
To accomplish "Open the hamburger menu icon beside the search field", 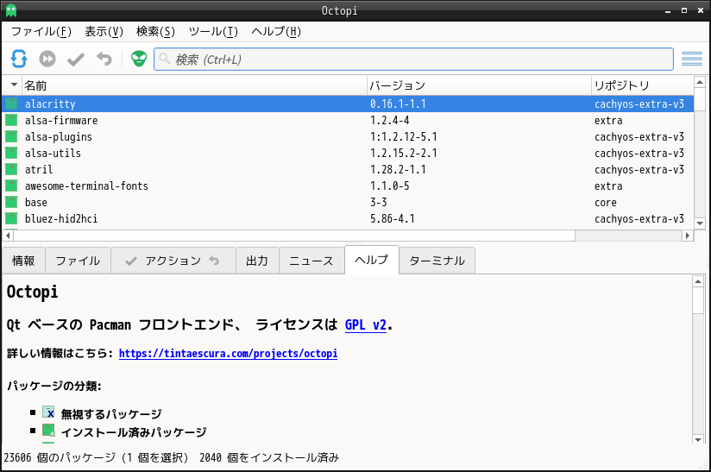I will [692, 59].
